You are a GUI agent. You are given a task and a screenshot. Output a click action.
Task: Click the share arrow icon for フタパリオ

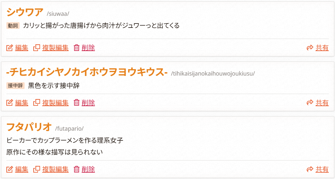310,169
